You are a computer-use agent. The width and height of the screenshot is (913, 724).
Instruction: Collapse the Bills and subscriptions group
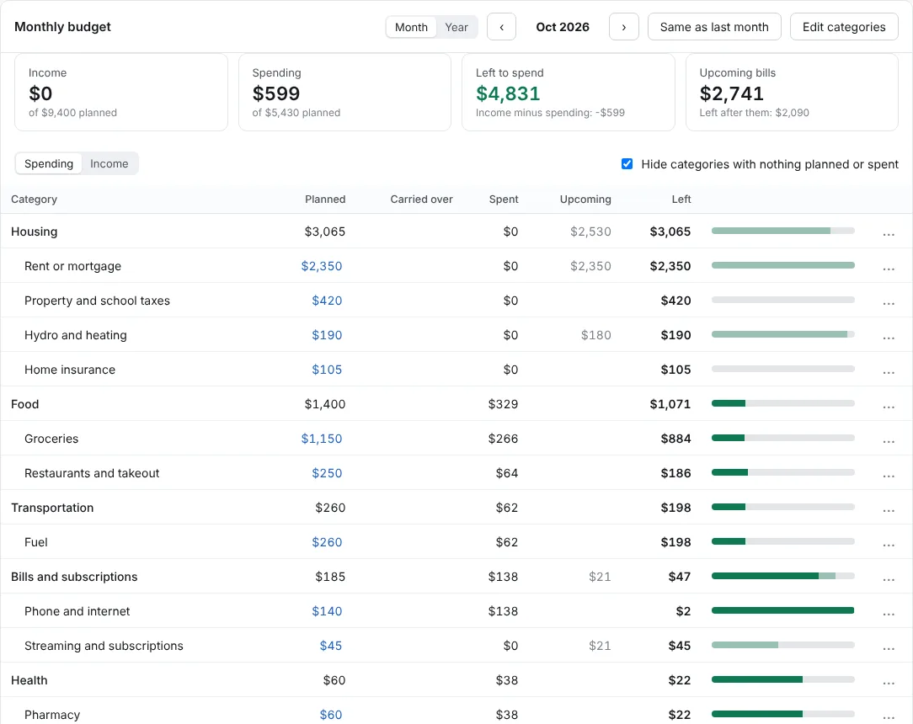[74, 577]
